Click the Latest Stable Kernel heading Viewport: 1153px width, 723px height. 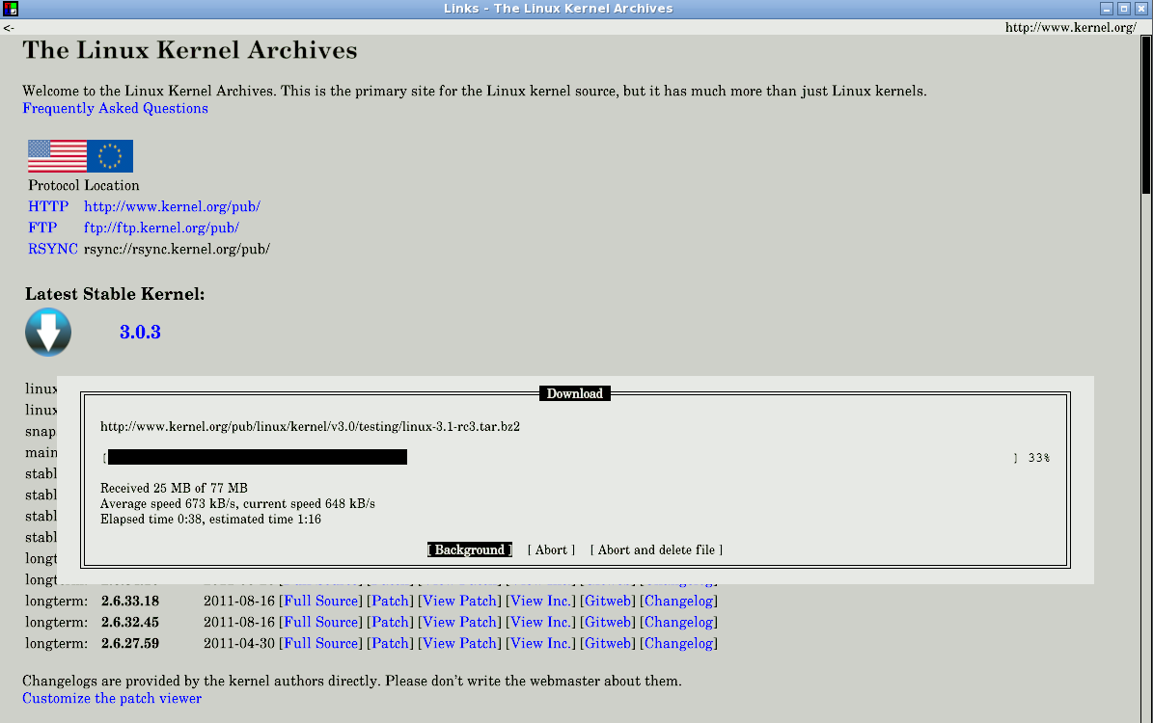115,294
